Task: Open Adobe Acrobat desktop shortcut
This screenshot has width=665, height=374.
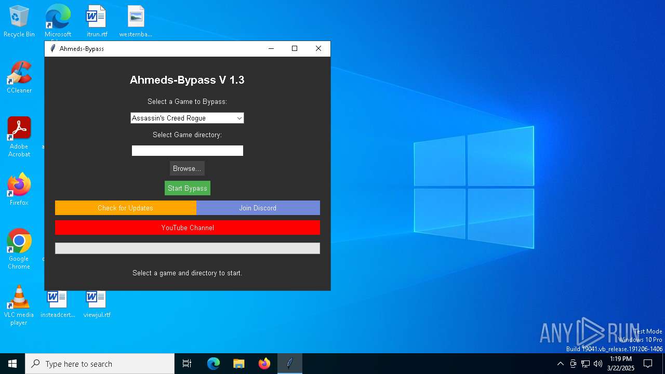Action: [x=19, y=137]
